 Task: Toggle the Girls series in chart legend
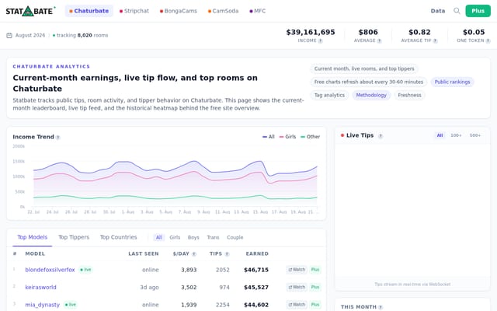287,137
